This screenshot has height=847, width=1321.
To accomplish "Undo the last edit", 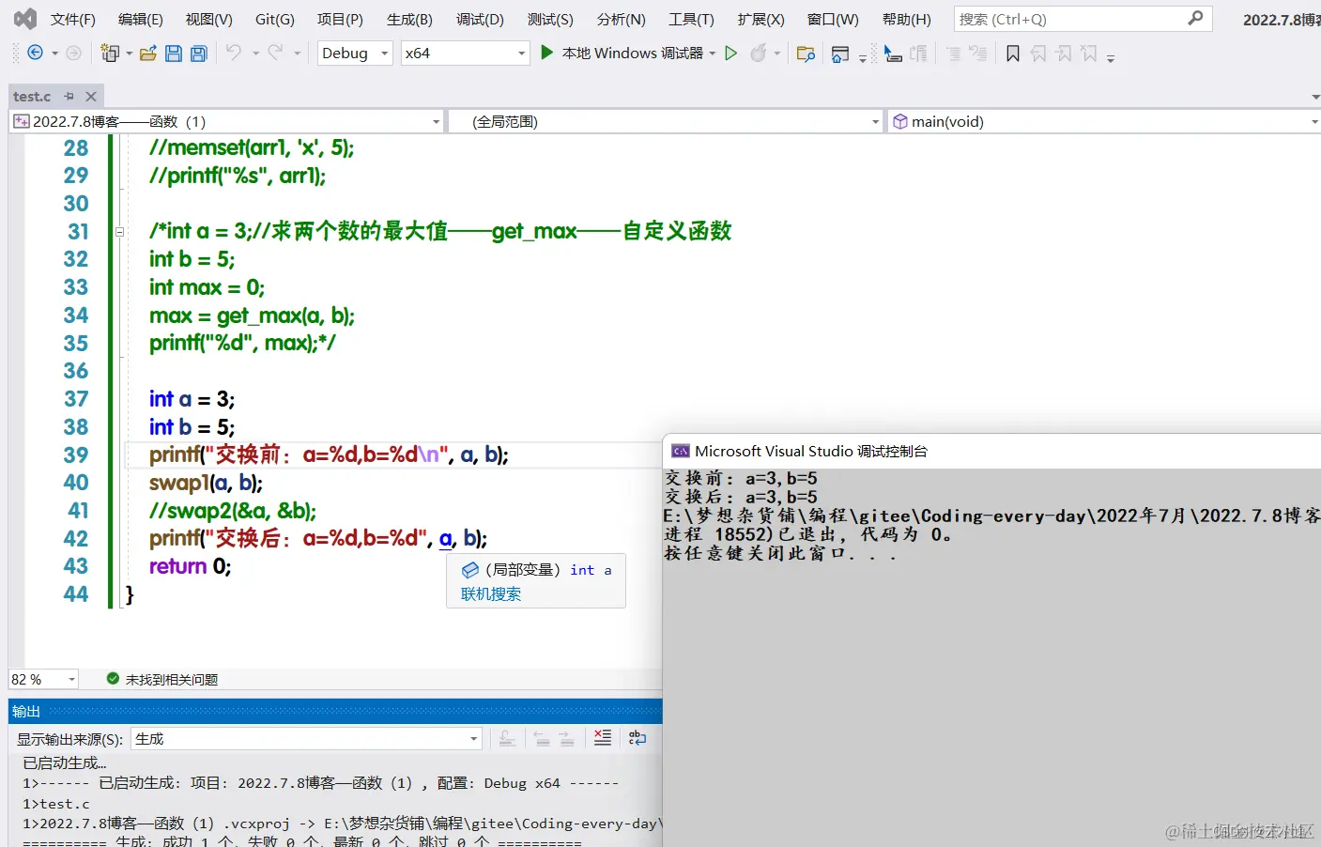I will (x=234, y=53).
